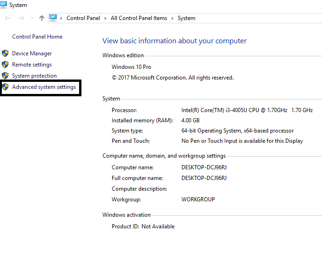Image resolution: width=322 pixels, height=253 pixels.
Task: Click the shield icon beside System protection
Action: pyautogui.click(x=5, y=76)
